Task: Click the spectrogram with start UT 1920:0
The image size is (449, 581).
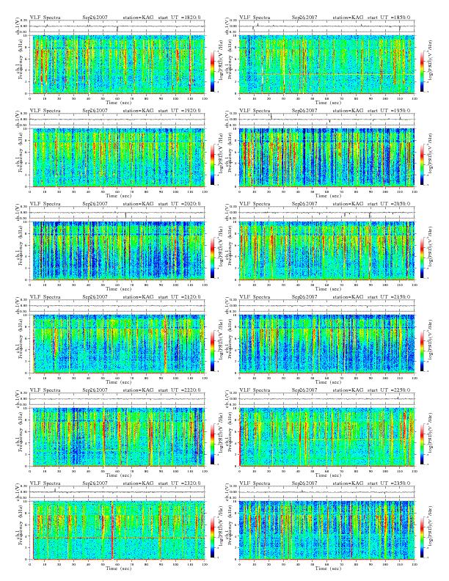Action: pyautogui.click(x=117, y=158)
